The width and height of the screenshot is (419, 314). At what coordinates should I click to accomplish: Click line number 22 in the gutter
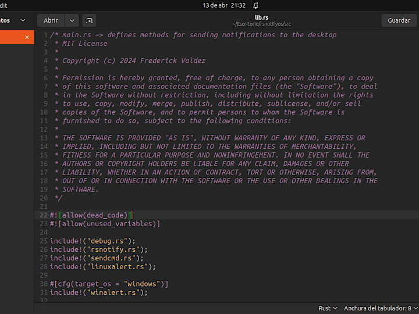click(x=44, y=215)
